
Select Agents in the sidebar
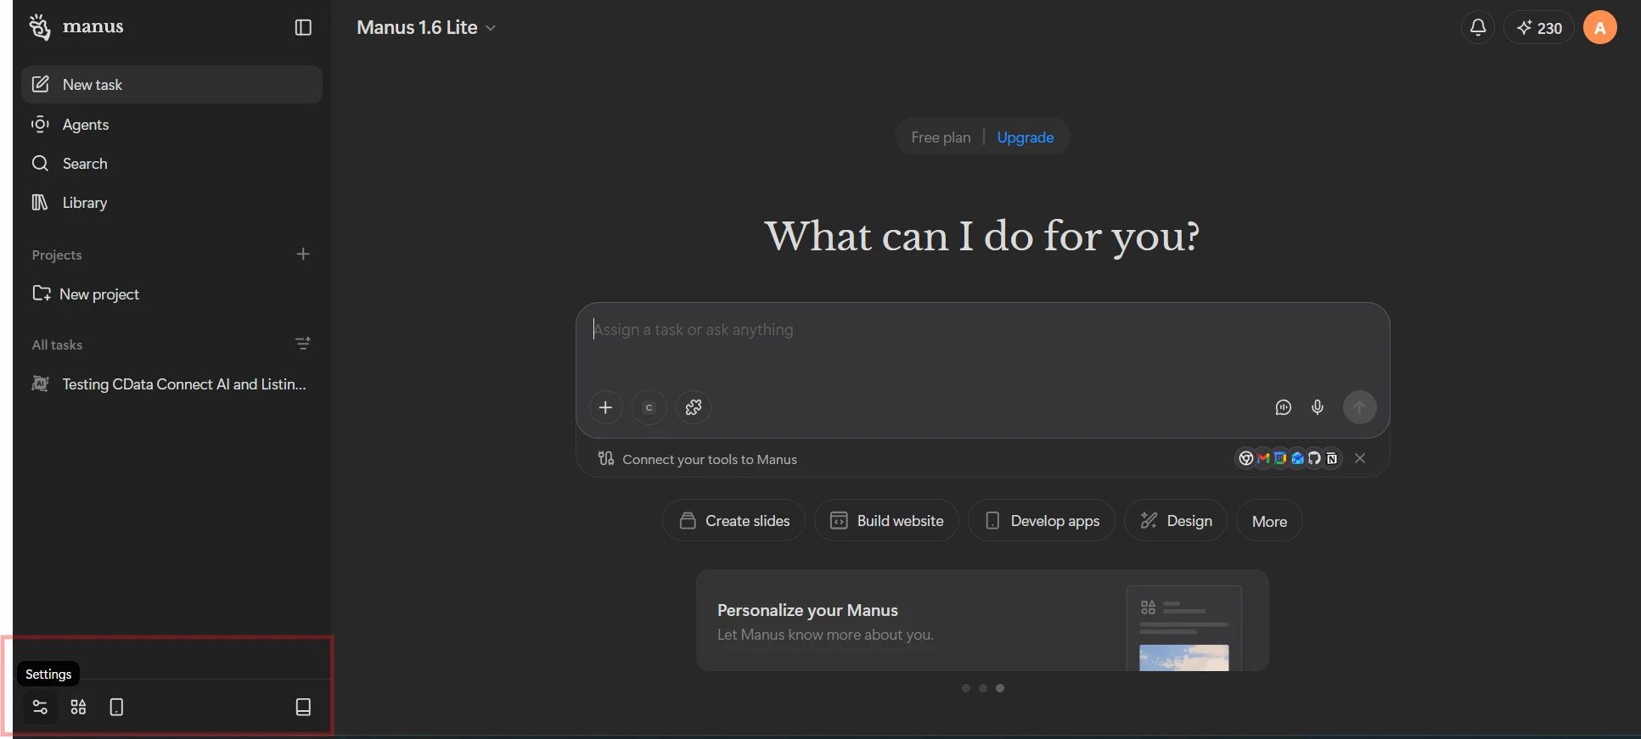tap(86, 125)
